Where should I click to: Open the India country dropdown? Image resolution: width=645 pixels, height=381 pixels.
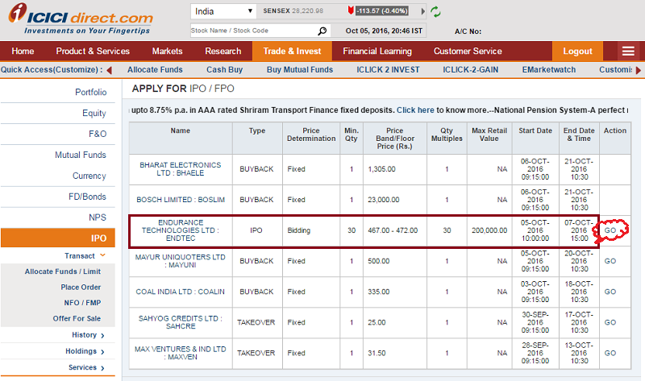[223, 11]
